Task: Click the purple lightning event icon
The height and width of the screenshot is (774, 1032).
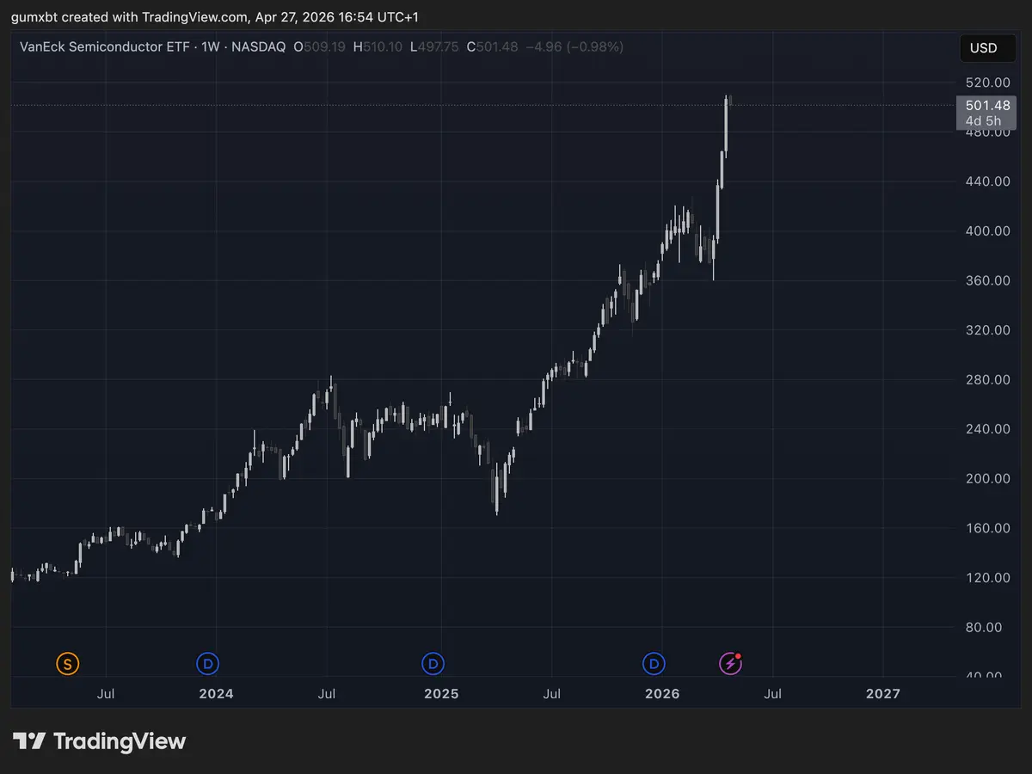Action: point(729,663)
